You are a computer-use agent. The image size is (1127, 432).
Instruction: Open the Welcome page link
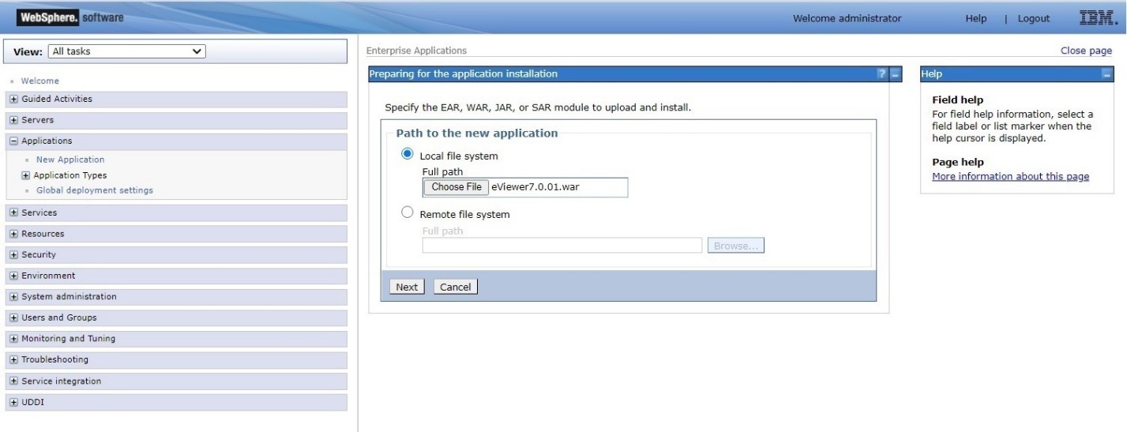pyautogui.click(x=39, y=81)
